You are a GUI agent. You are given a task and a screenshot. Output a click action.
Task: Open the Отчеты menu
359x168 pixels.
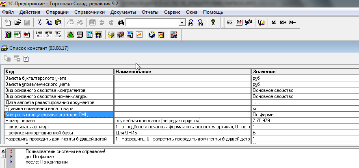click(x=150, y=12)
